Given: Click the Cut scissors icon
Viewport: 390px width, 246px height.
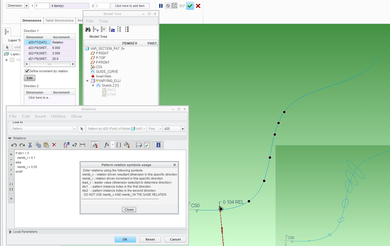Looking at the screenshot, I should [x=30, y=145].
